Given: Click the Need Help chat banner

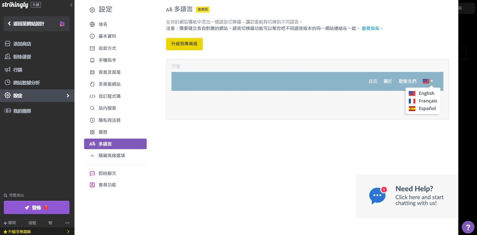Looking at the screenshot, I should pos(407,196).
